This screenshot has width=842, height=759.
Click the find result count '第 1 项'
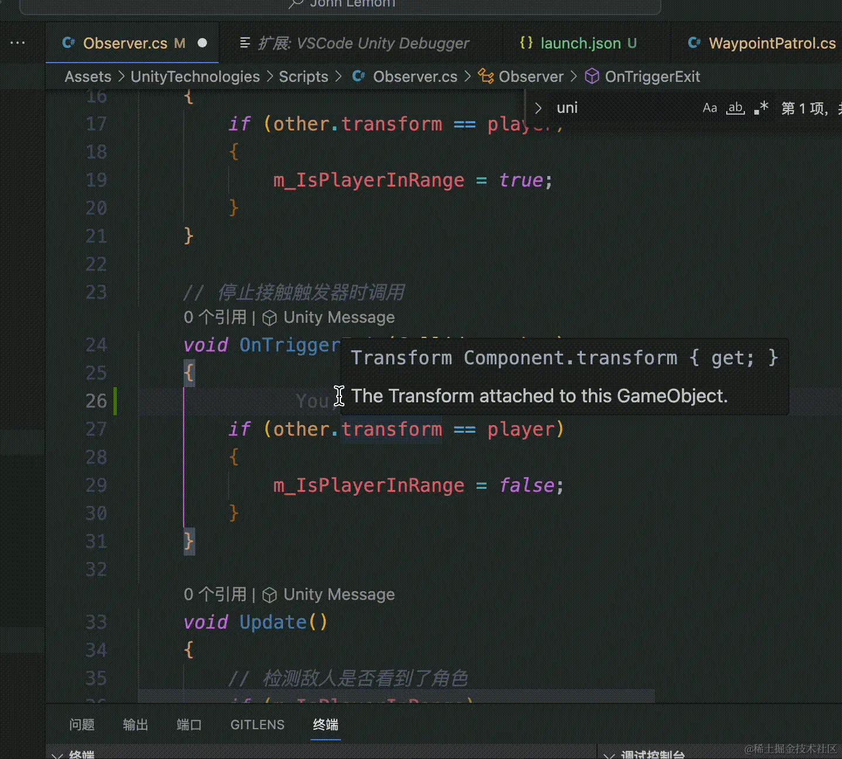point(804,108)
